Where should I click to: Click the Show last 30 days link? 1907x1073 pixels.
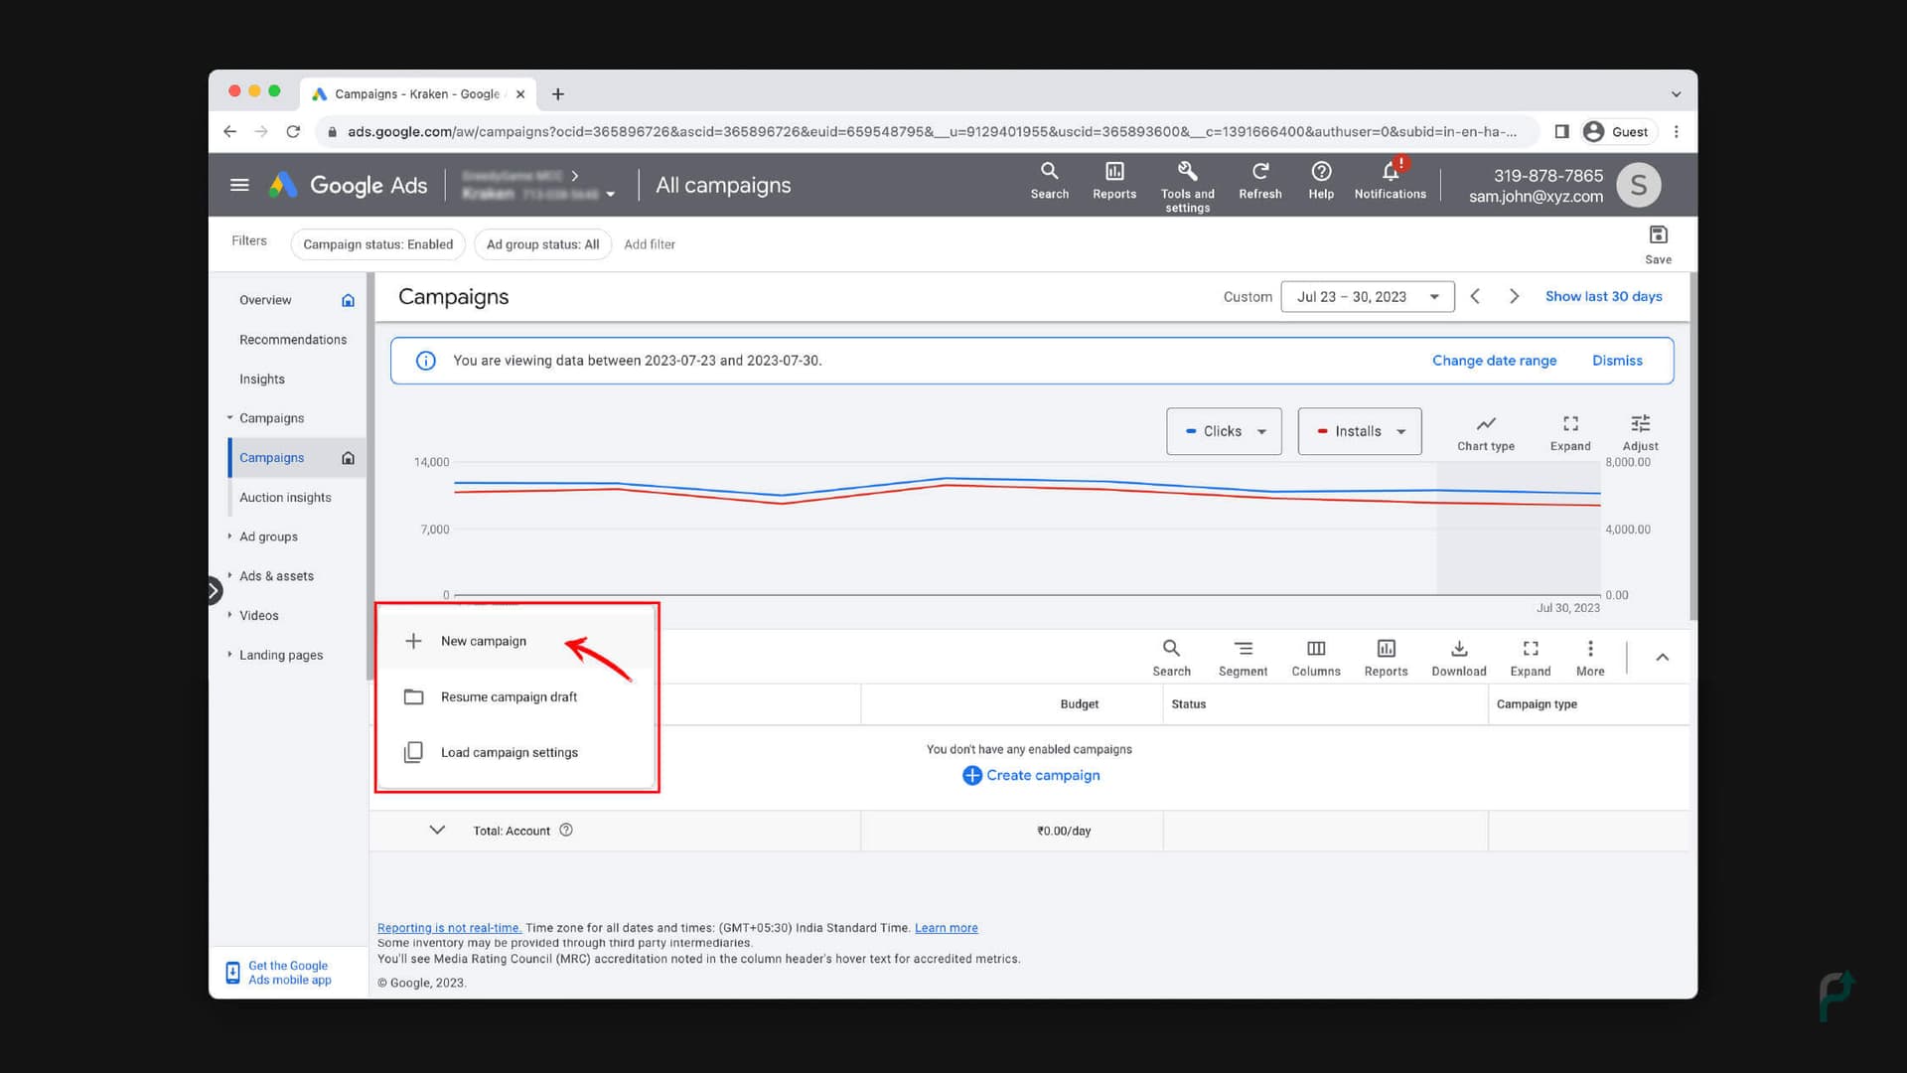[x=1603, y=296]
